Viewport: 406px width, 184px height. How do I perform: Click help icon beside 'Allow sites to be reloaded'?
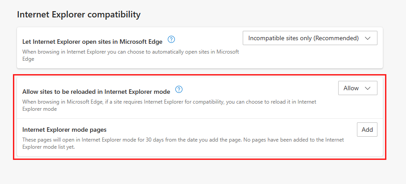179,89
